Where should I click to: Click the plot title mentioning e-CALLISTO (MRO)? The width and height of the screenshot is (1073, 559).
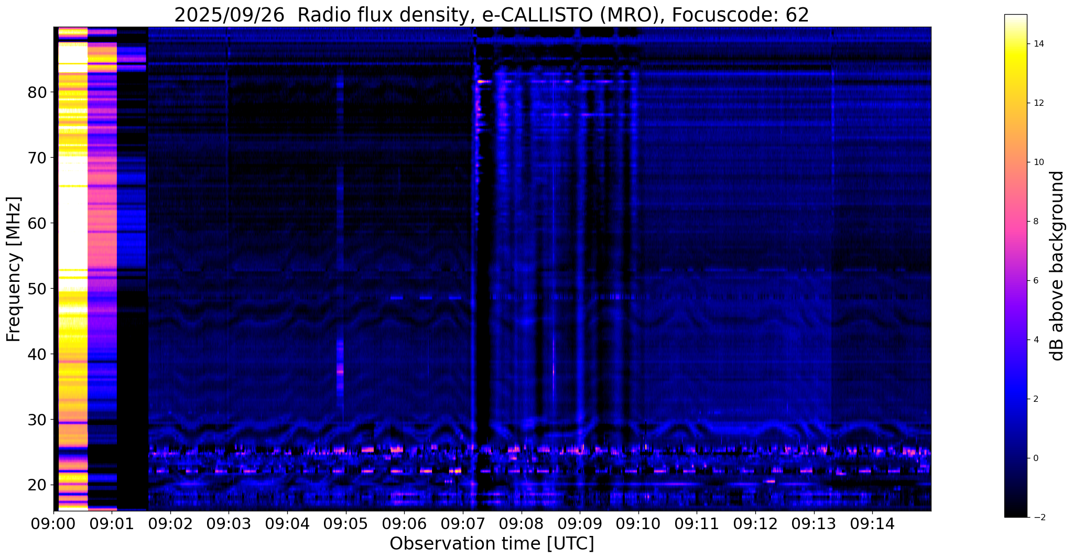tap(492, 15)
